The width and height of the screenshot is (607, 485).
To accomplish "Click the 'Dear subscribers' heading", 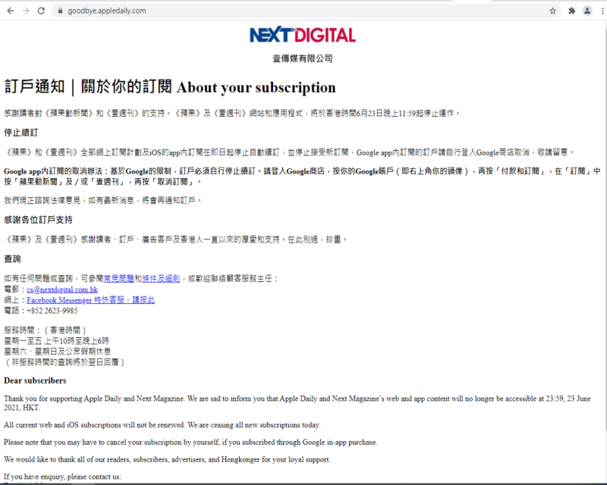I will point(35,380).
